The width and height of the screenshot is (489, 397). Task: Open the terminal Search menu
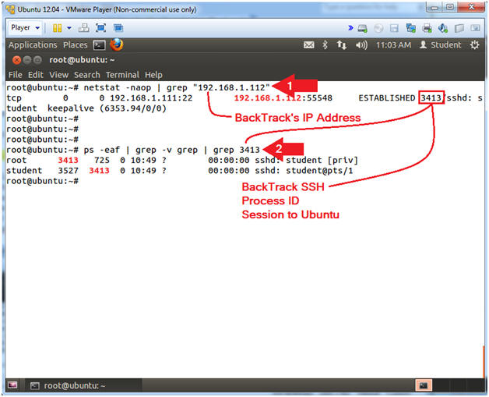tap(87, 75)
